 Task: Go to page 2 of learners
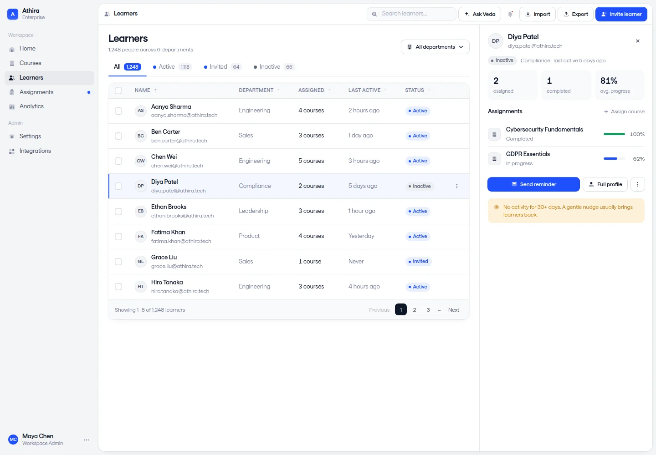[x=415, y=310]
